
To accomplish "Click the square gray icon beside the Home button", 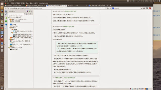I will pyautogui.click(x=147, y=8).
